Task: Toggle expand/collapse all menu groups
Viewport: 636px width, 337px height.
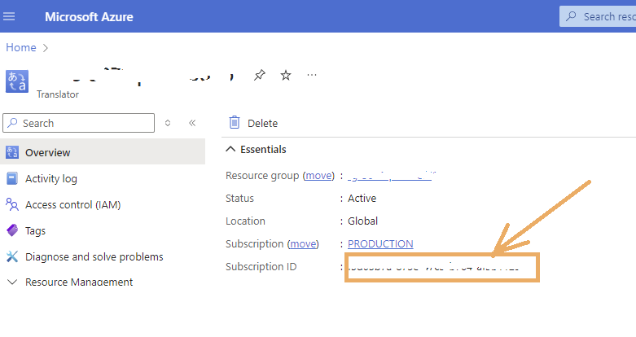Action: click(x=168, y=123)
